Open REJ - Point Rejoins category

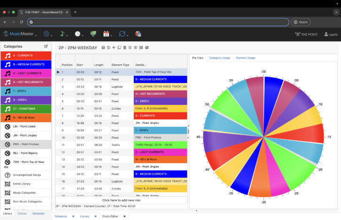26,153
